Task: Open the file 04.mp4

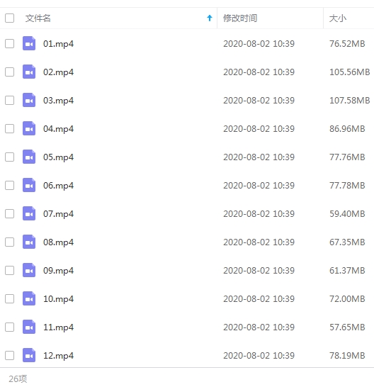Action: pyautogui.click(x=59, y=129)
